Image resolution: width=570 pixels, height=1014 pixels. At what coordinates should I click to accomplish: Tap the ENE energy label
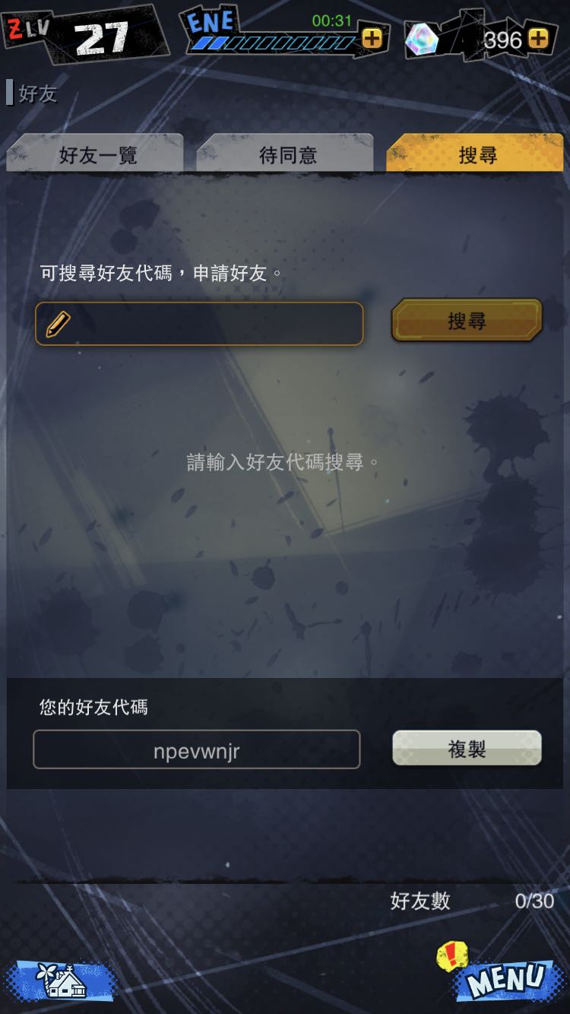point(211,22)
